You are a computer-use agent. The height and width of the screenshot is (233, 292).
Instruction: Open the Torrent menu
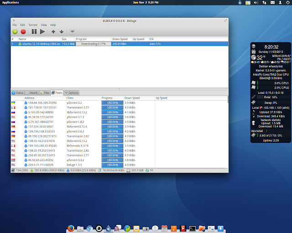(33, 25)
